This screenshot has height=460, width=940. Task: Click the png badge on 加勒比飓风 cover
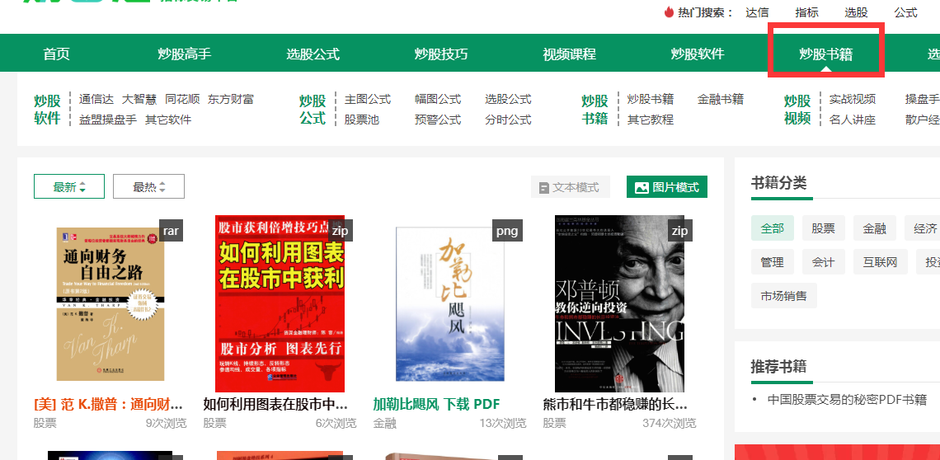tap(507, 230)
